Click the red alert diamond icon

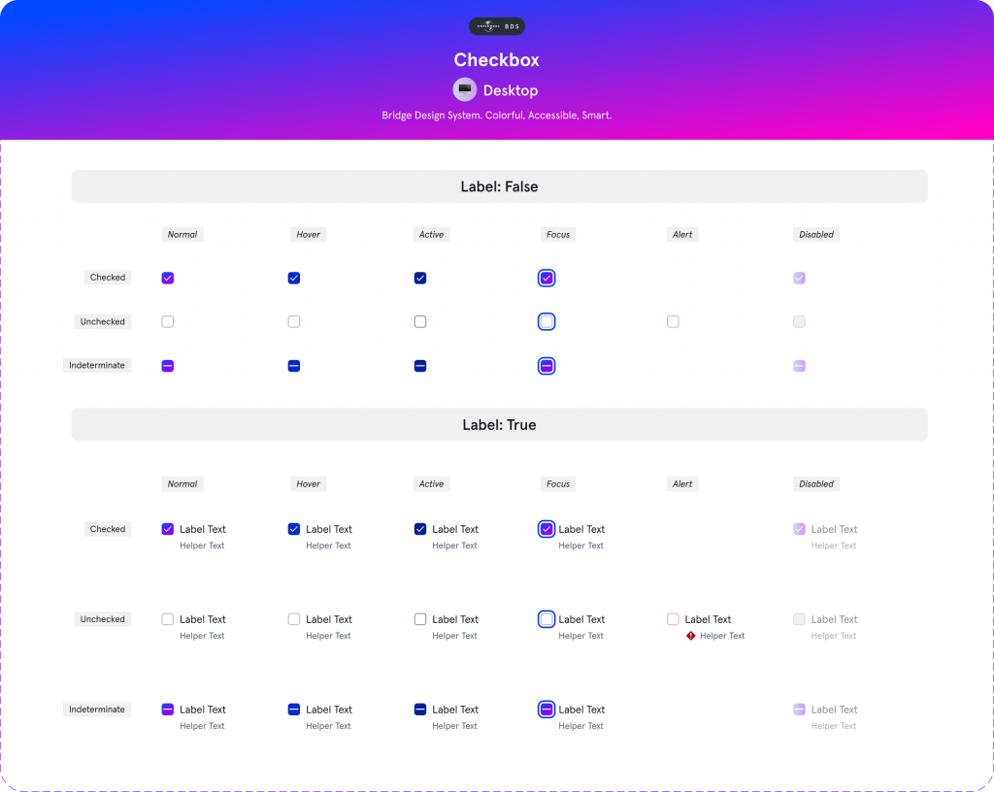pyautogui.click(x=691, y=636)
